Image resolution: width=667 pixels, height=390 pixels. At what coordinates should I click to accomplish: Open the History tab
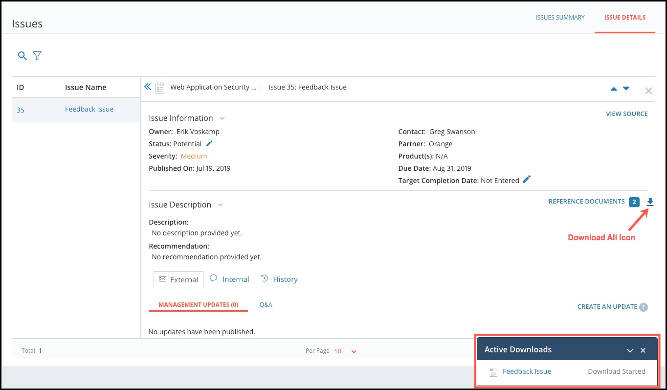tap(279, 279)
